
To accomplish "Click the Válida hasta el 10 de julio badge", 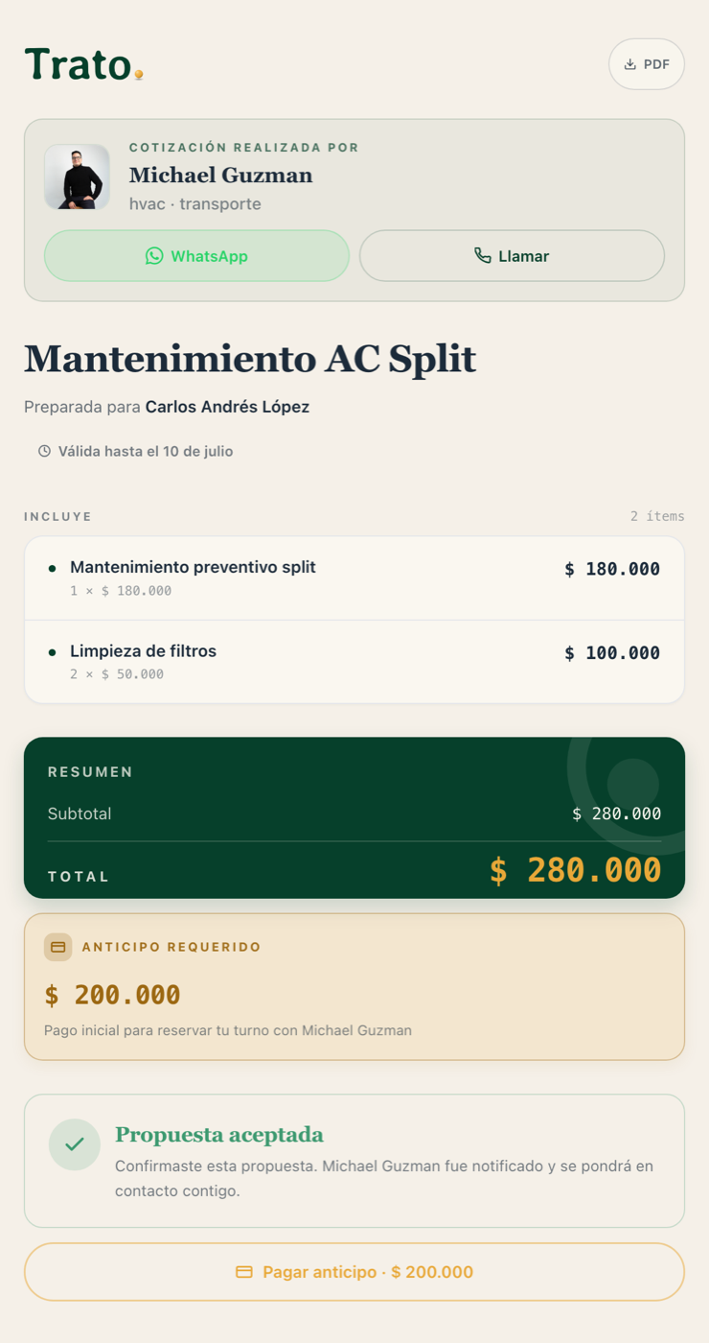I will (135, 451).
